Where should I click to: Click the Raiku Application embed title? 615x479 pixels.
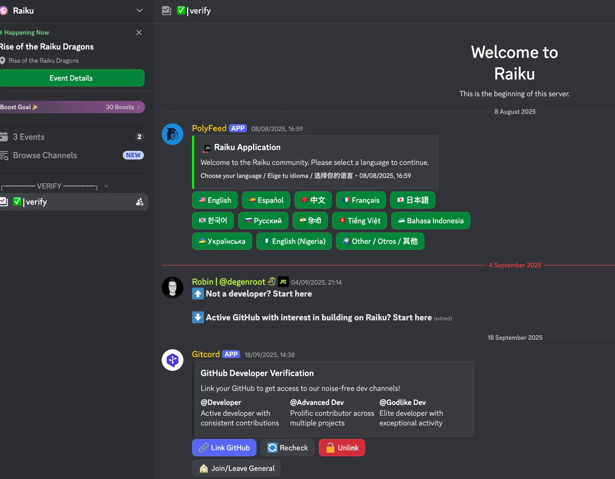247,148
